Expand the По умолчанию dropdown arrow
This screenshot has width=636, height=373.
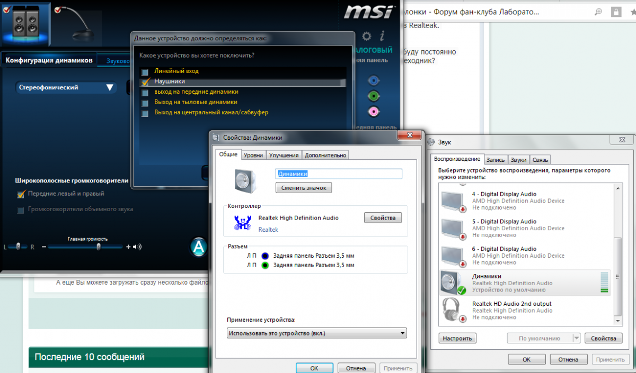pos(576,339)
